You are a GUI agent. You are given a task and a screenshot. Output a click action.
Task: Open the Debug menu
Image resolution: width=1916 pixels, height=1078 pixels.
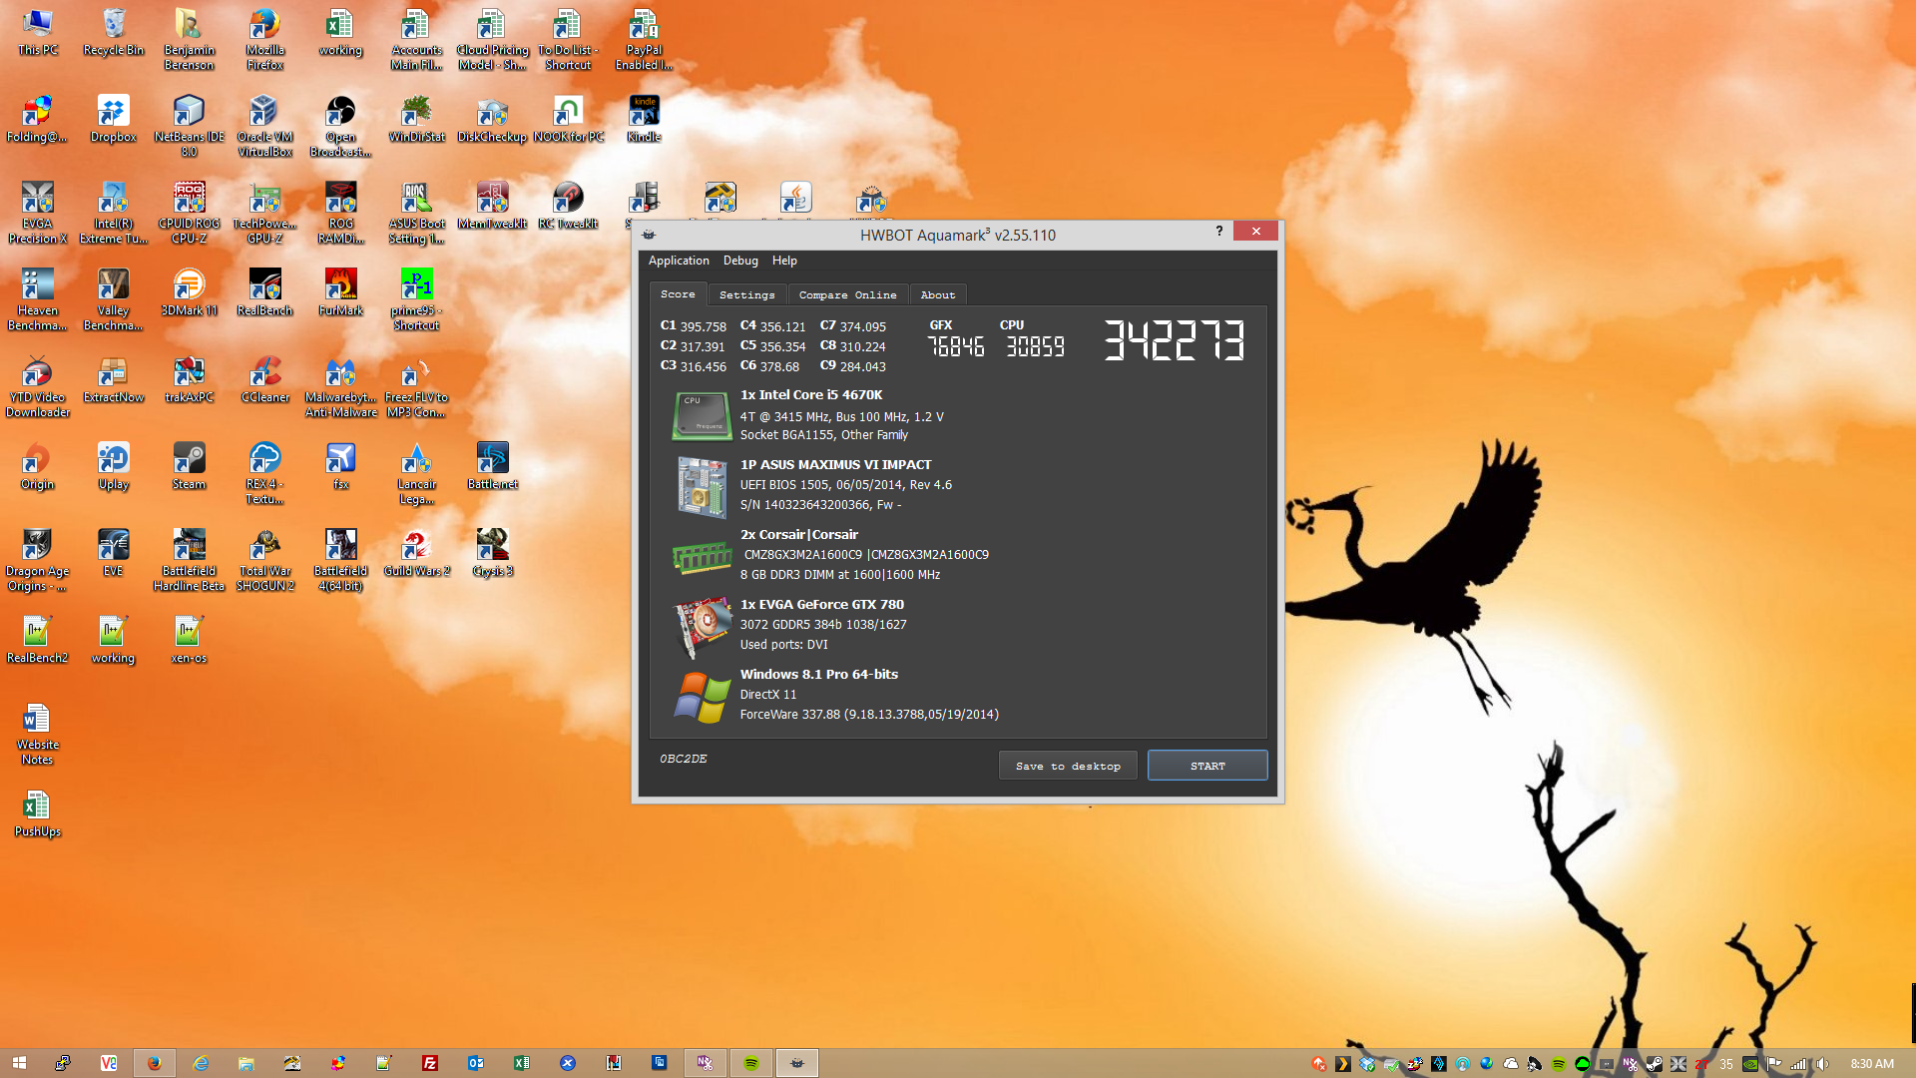740,261
